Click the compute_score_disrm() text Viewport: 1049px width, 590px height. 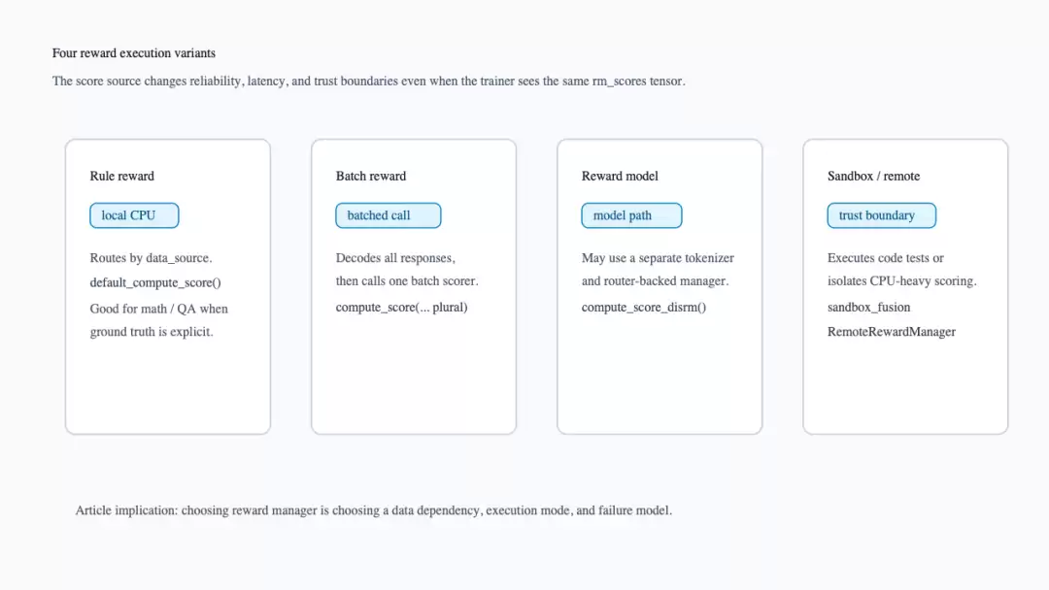coord(644,308)
